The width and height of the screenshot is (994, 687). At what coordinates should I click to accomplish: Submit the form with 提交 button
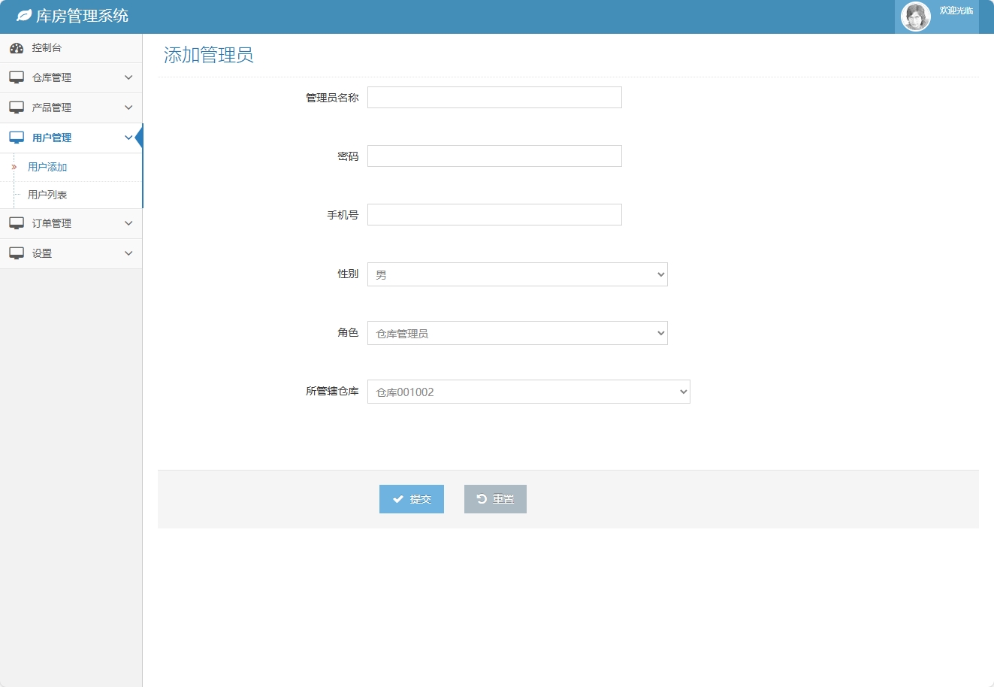[x=412, y=498]
